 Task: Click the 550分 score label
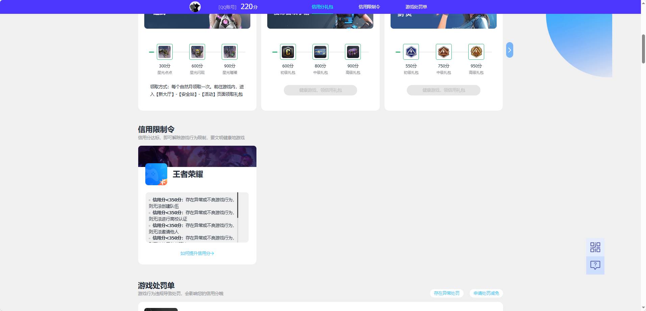pos(411,66)
